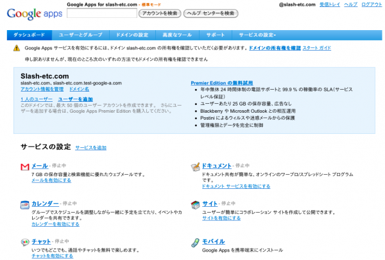This screenshot has width=385, height=260.
Task: Click アカウント情報を管理 link
Action: pyautogui.click(x=42, y=89)
